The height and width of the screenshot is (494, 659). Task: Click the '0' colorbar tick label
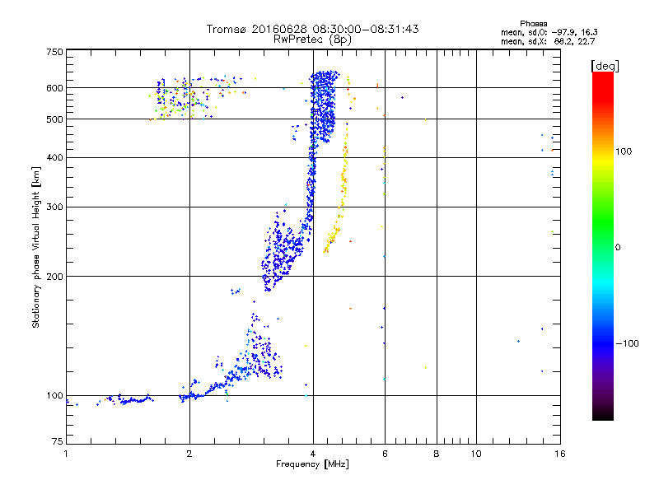point(618,248)
